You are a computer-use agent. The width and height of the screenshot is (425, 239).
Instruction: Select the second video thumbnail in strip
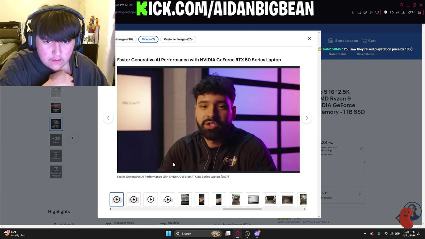click(x=133, y=199)
